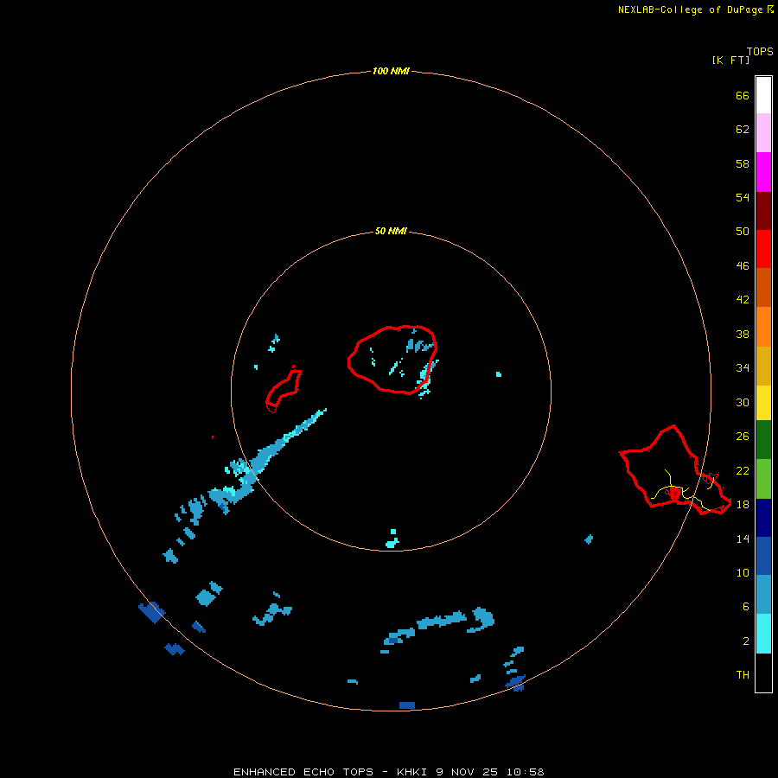Image resolution: width=778 pixels, height=778 pixels.
Task: Click the 2 legend value
Action: 746,641
